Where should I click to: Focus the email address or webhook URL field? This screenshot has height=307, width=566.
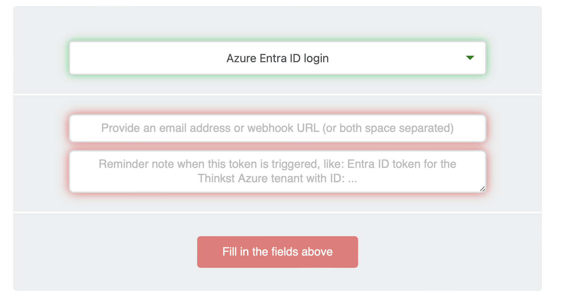278,128
